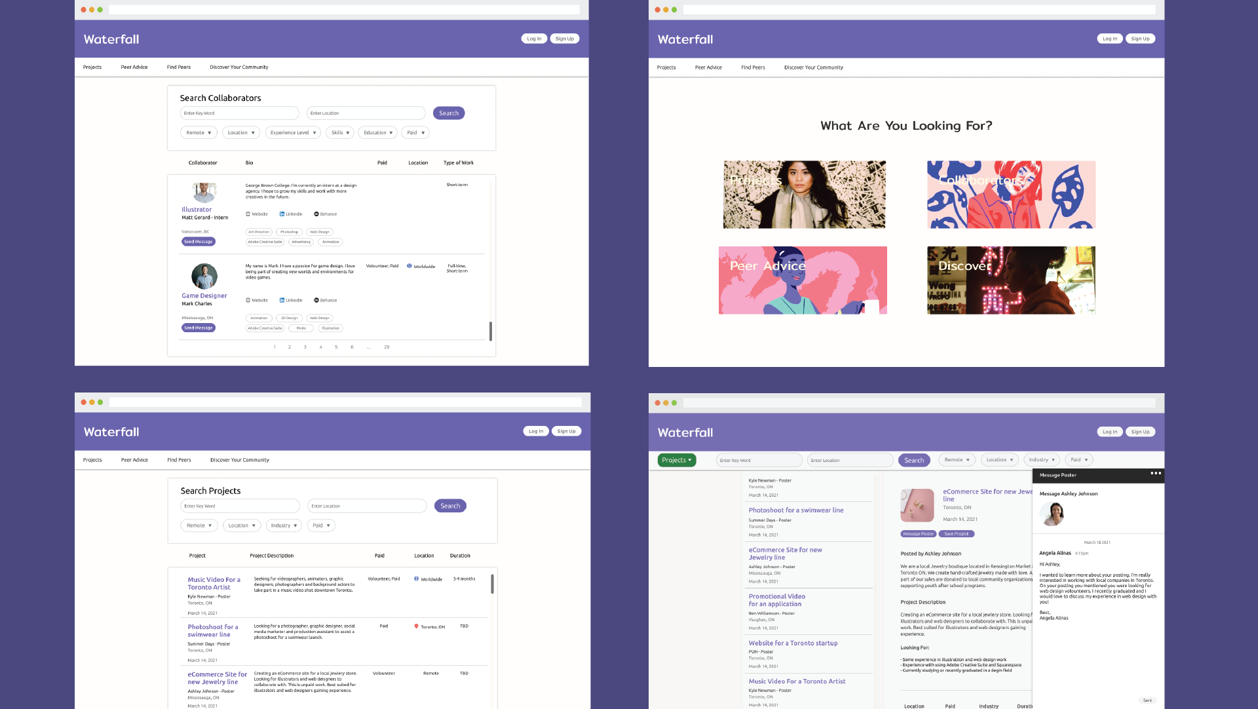Focus Enter Key Word field in Search Collaborators
The height and width of the screenshot is (709, 1258).
pos(239,113)
